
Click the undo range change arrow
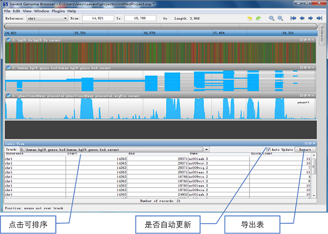coord(250,18)
